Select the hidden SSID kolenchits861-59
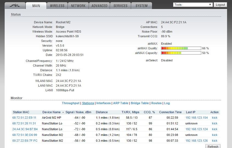232x148 pixels. [x=67, y=36]
